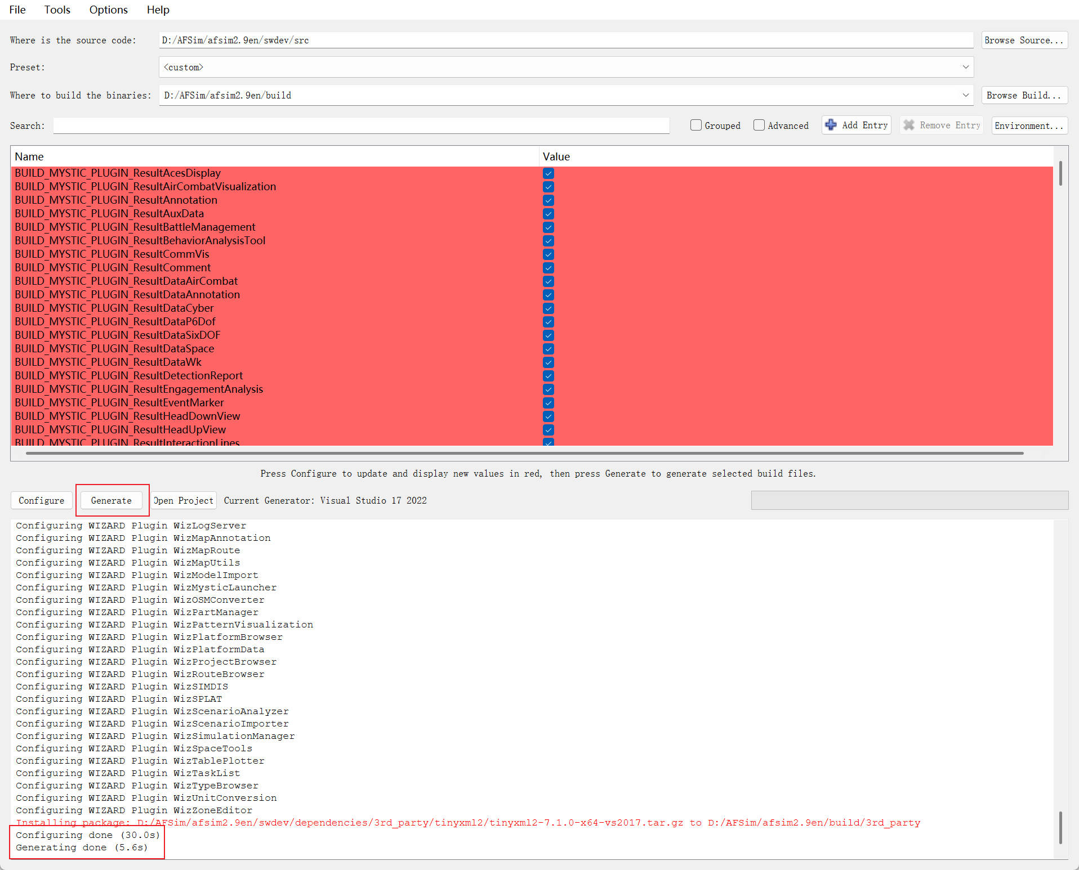Open the build binaries path dropdown
Screen dimensions: 1079x870
(x=965, y=95)
